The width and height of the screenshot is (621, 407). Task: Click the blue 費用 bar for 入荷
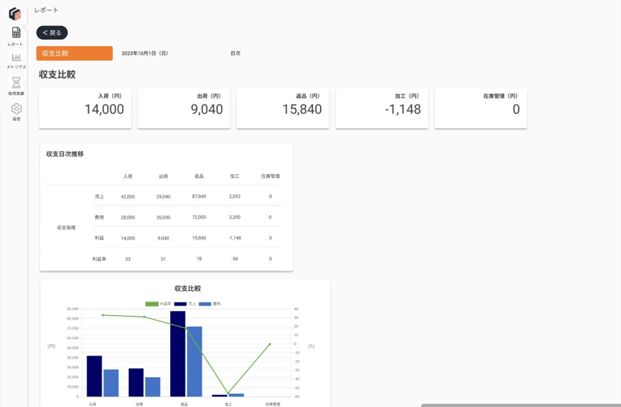(111, 383)
